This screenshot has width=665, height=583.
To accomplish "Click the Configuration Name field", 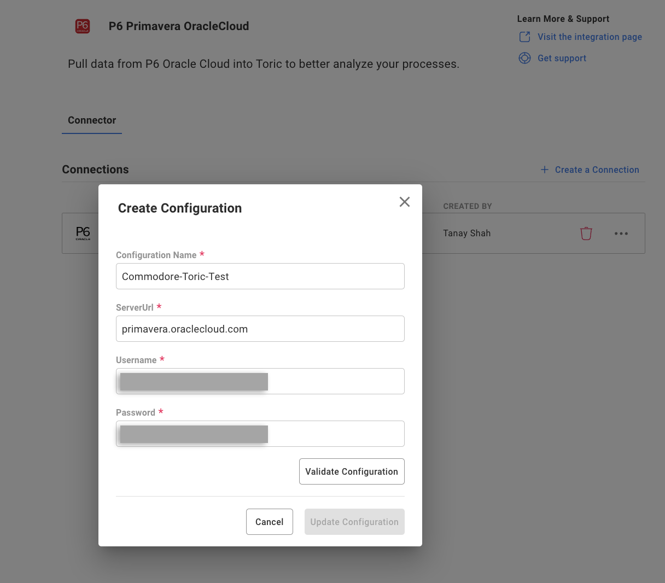I will pos(260,276).
